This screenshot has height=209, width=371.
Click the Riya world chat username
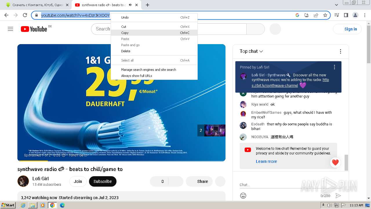point(260,105)
